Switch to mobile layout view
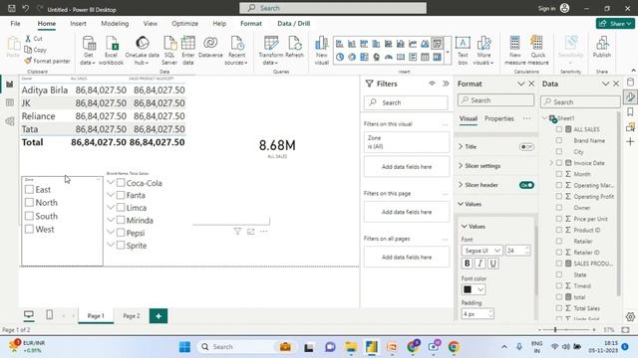Image resolution: width=638 pixels, height=358 pixels. click(x=49, y=315)
